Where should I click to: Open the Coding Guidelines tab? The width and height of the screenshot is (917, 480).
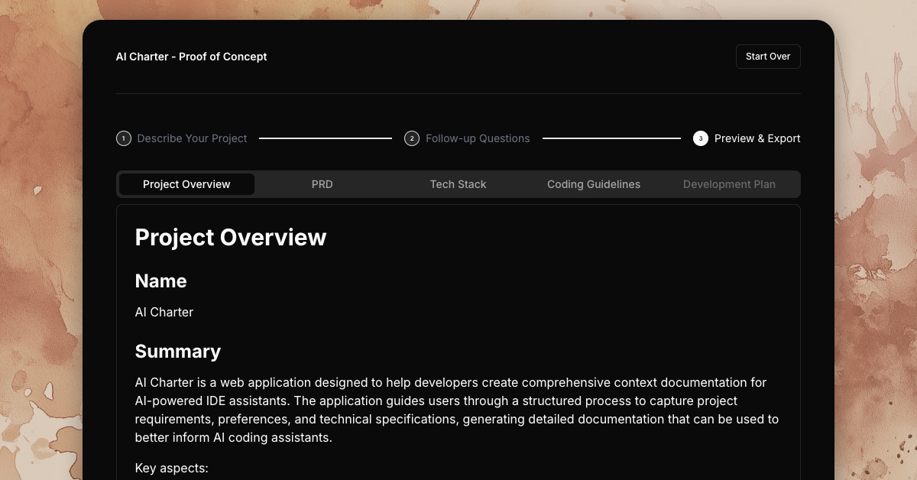(594, 184)
